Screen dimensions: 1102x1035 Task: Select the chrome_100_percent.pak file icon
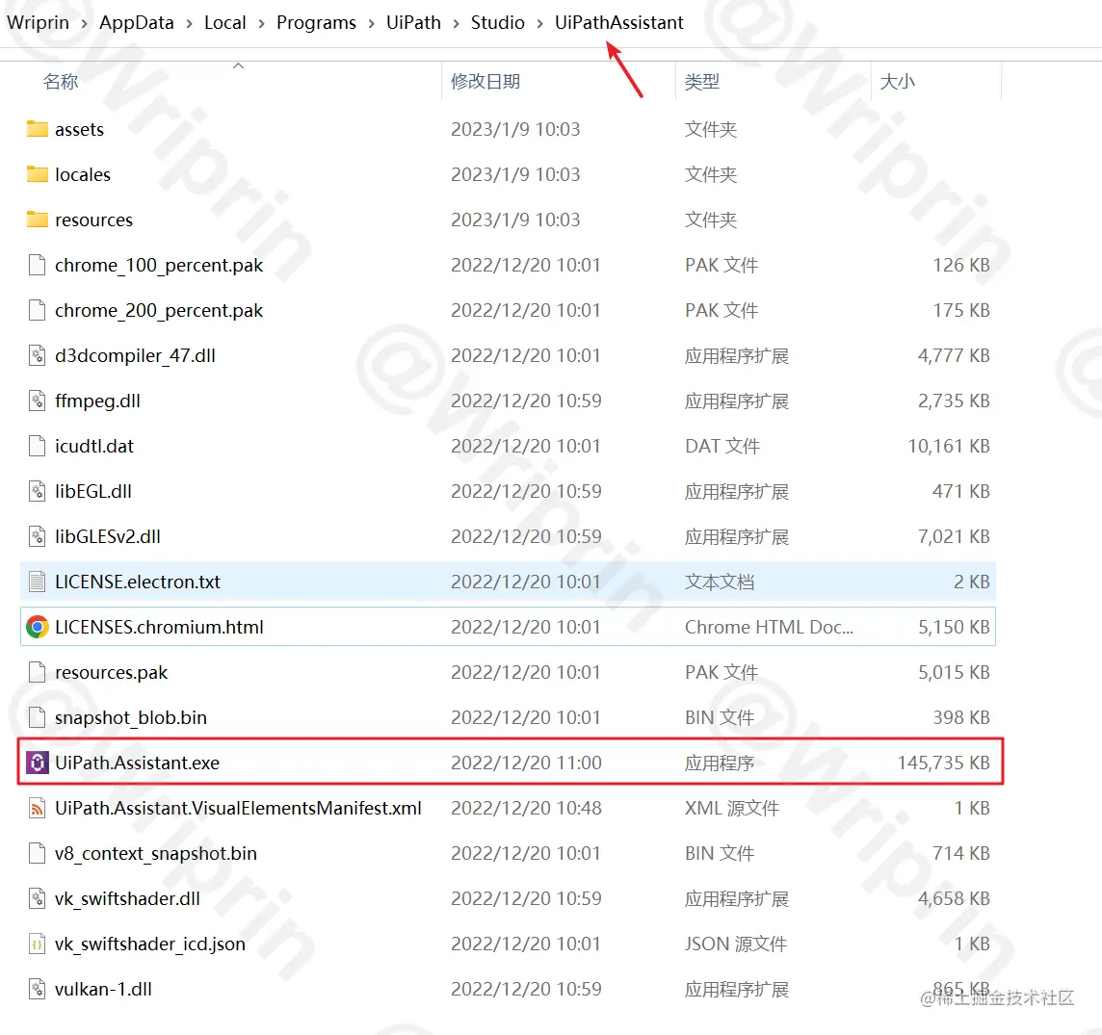38,265
